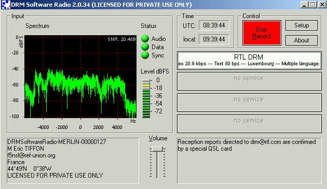This screenshot has height=189, width=327.
Task: Click the 44°49'N 0°38'W coordinates
Action: tap(29, 169)
